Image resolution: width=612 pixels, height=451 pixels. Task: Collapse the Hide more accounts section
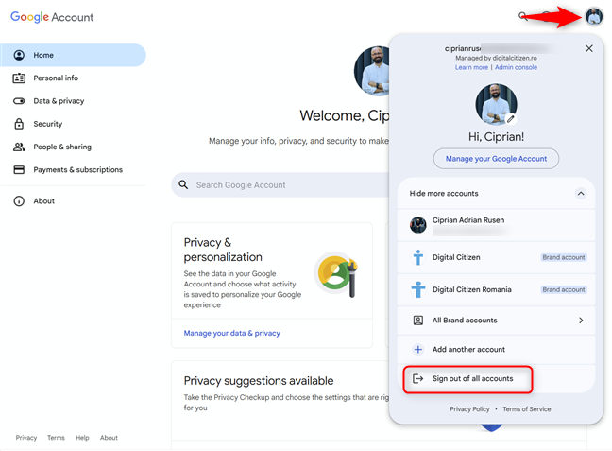pos(580,194)
